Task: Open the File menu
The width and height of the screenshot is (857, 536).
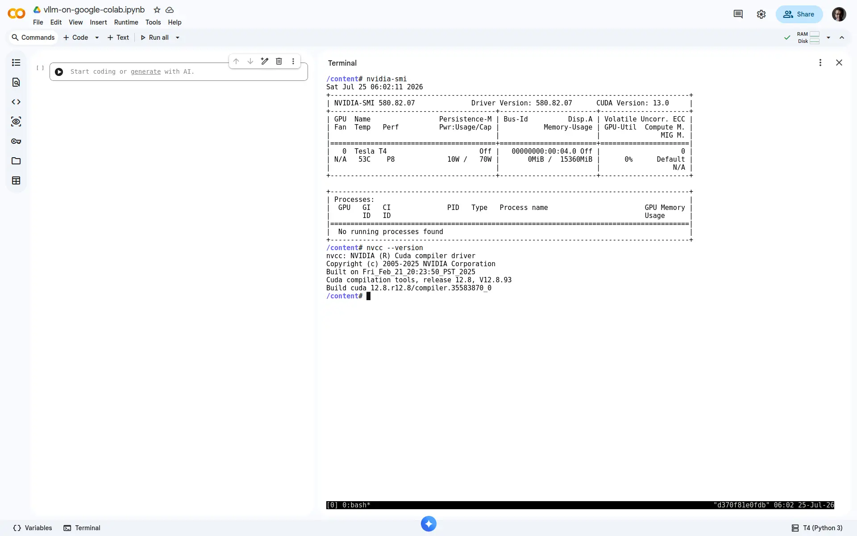Action: [38, 22]
